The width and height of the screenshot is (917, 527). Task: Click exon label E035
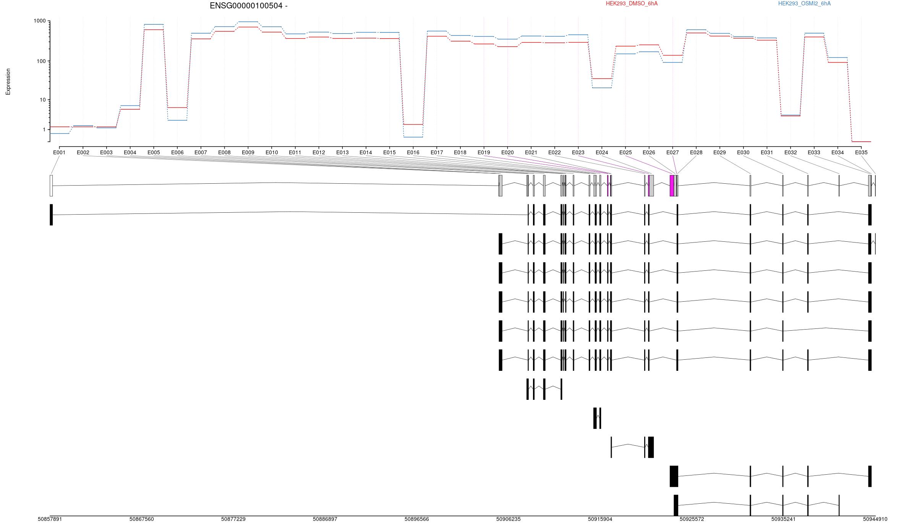[x=861, y=152]
